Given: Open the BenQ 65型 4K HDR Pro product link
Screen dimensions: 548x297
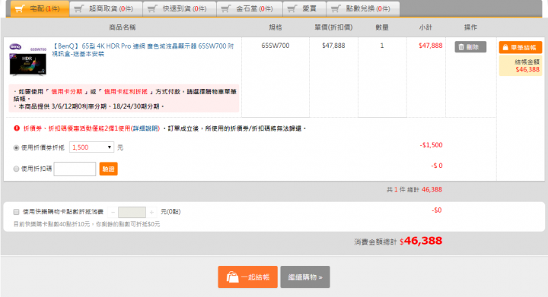Looking at the screenshot, I should click(x=142, y=50).
